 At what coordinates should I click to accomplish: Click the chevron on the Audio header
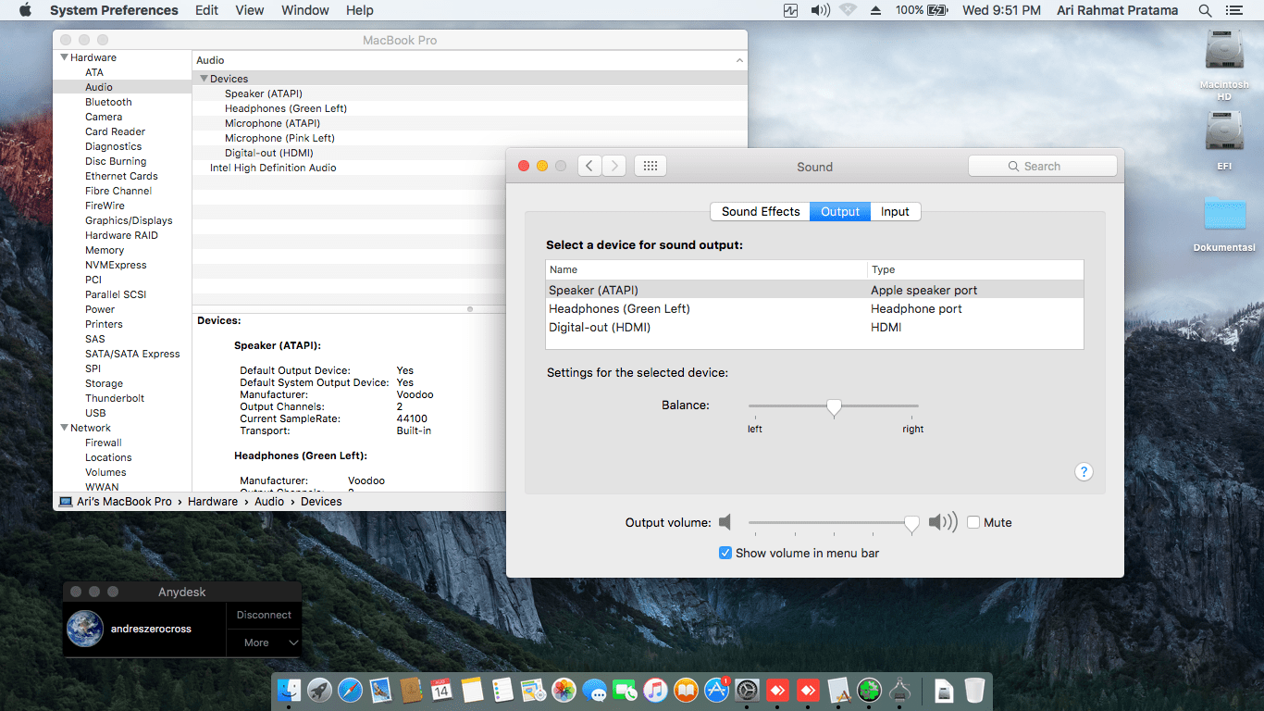coord(739,60)
